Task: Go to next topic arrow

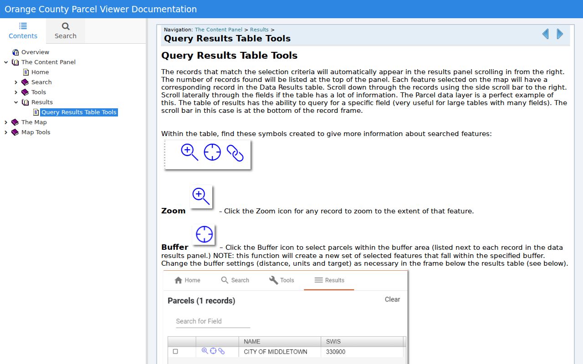Action: click(560, 34)
